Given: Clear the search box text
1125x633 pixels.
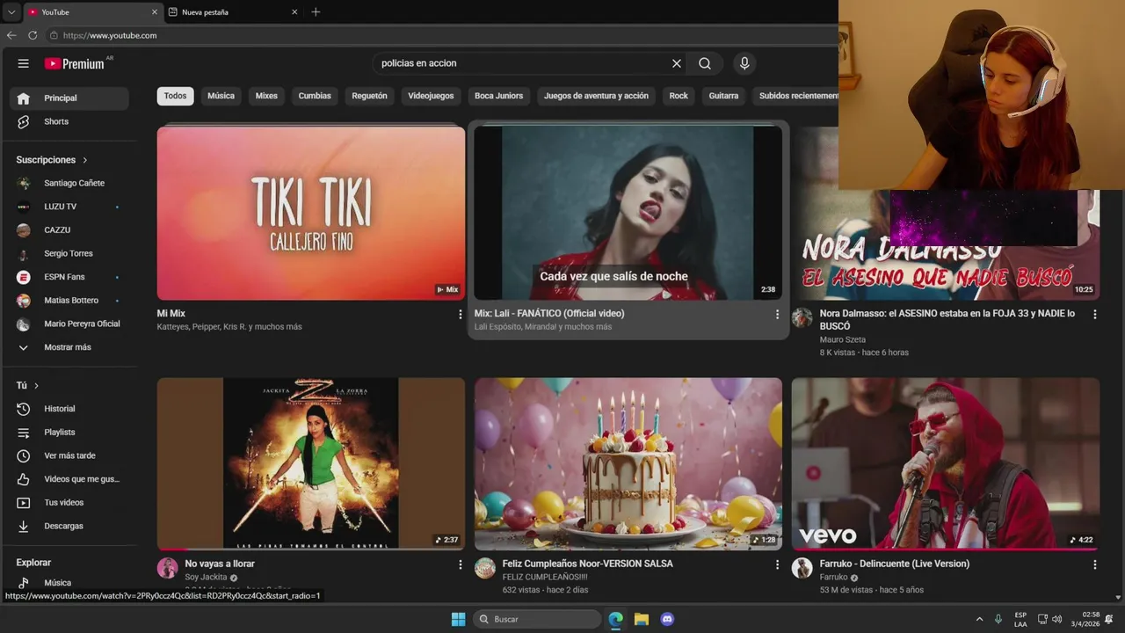Looking at the screenshot, I should (677, 63).
